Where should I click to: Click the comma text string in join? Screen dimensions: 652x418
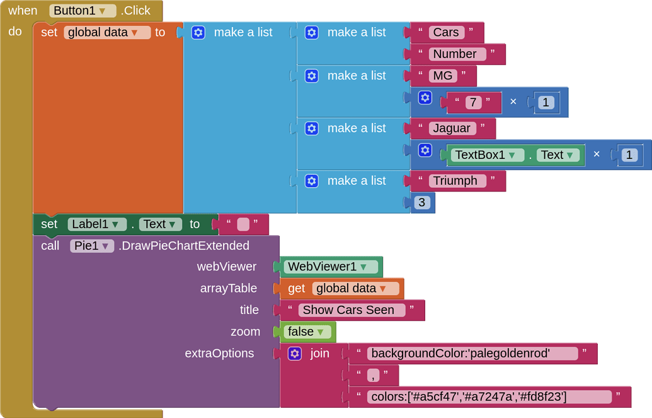(x=374, y=376)
